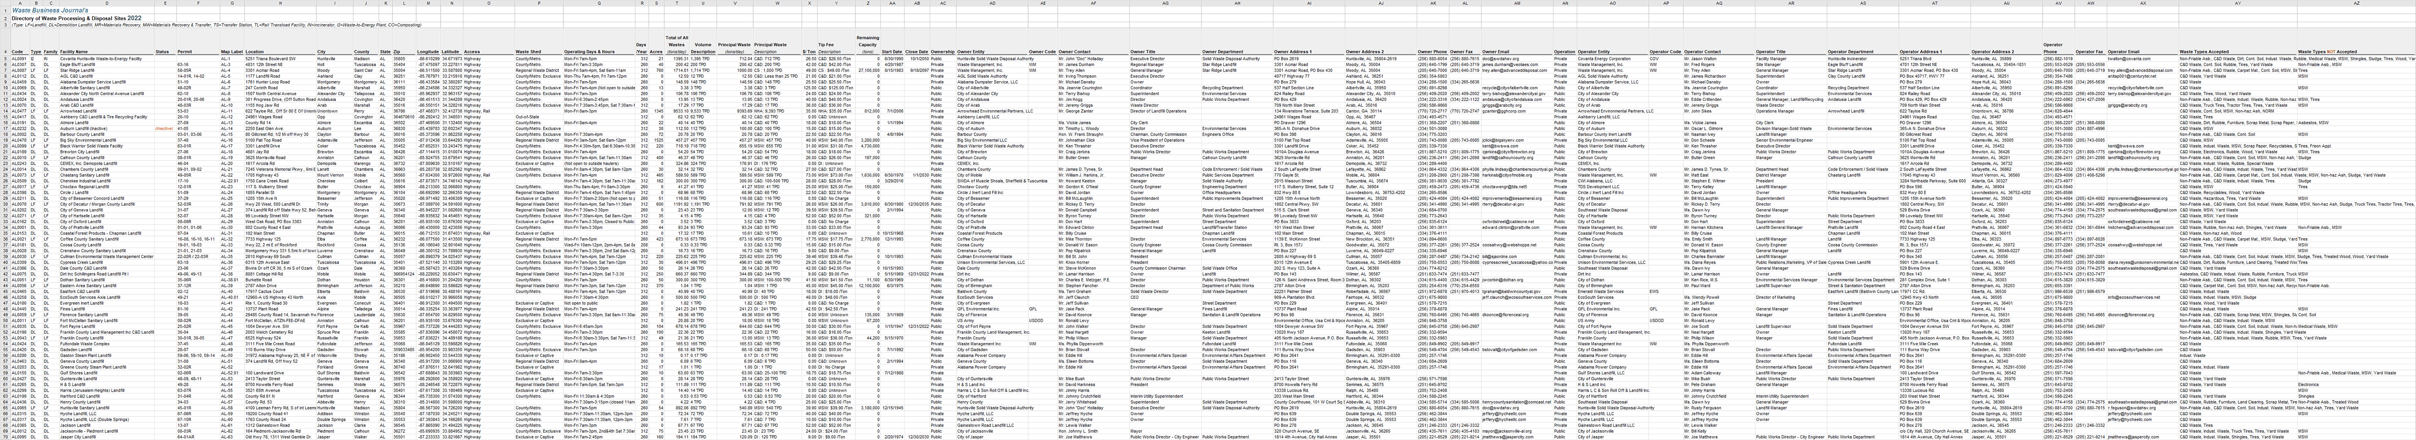This screenshot has width=2416, height=440.
Task: Click the 'Map Label' heading cell
Action: pyautogui.click(x=232, y=52)
